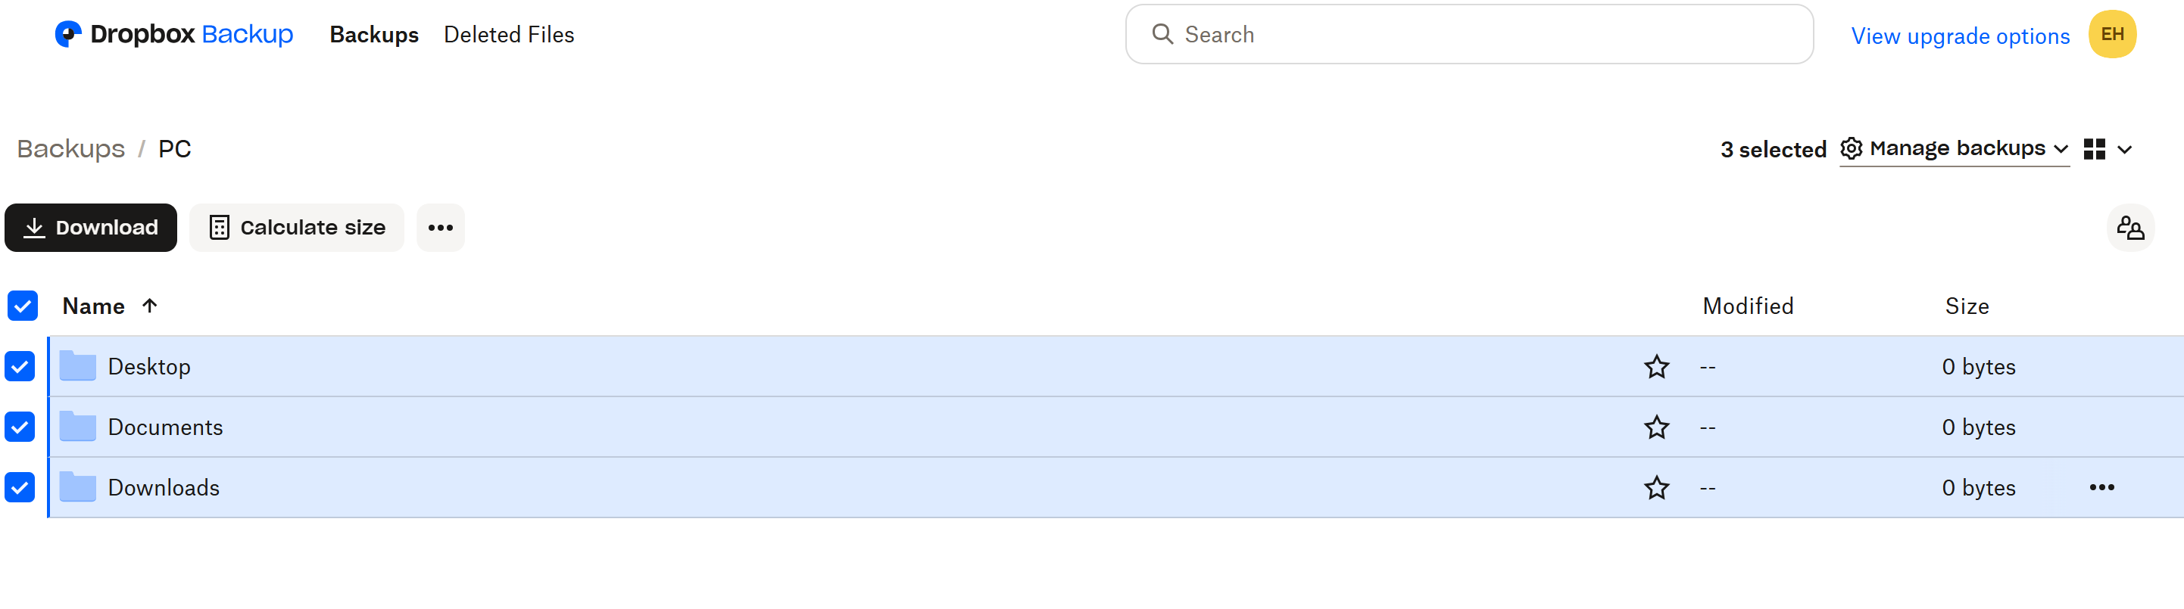Viewport: 2184px width, 609px height.
Task: Open more options for Downloads row
Action: click(x=2101, y=487)
